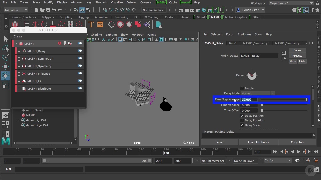Disable the MASH1_Delay node switch
This screenshot has width=321, height=180.
tap(80, 51)
